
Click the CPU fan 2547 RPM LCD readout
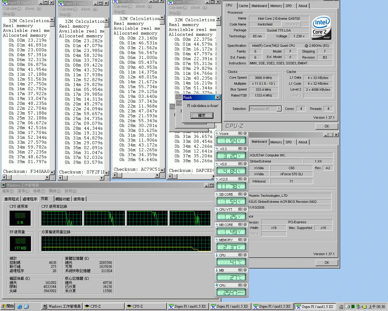pyautogui.click(x=231, y=292)
